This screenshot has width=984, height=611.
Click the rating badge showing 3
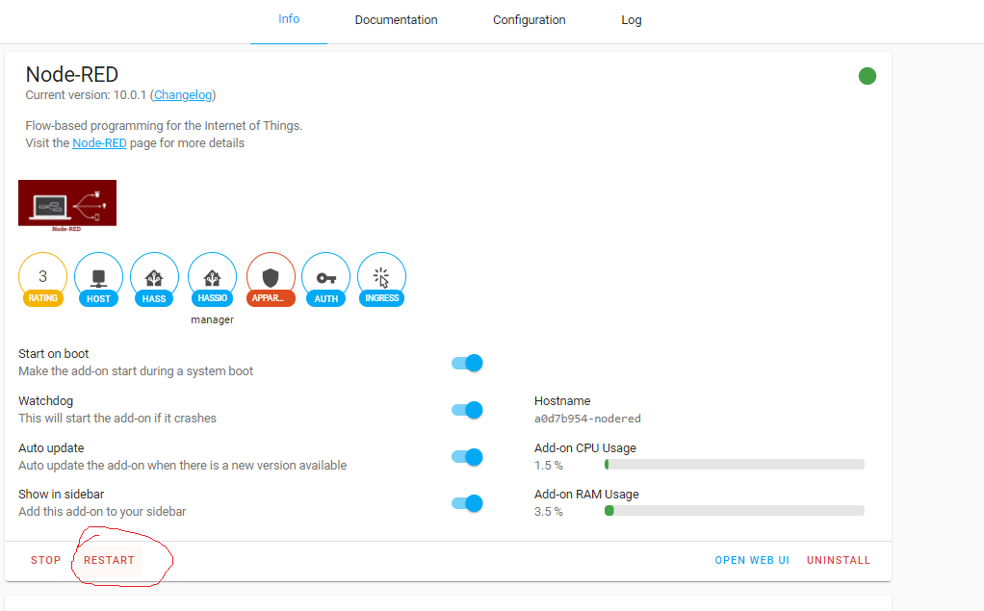(x=42, y=274)
